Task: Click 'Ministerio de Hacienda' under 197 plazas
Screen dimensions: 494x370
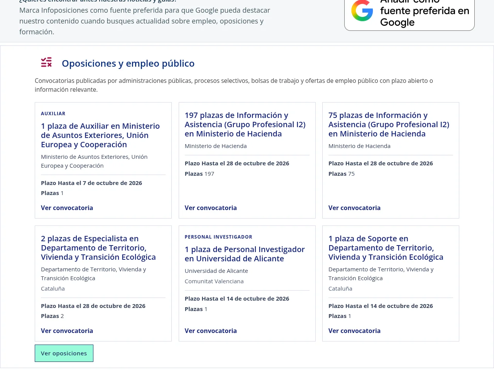Action: [216, 146]
